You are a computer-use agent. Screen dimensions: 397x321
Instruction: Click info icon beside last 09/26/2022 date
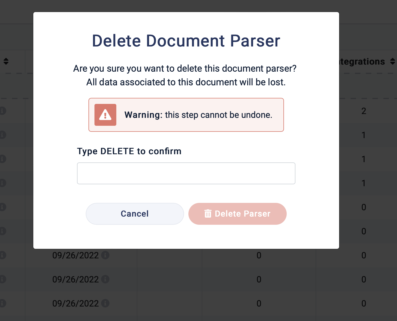click(105, 303)
